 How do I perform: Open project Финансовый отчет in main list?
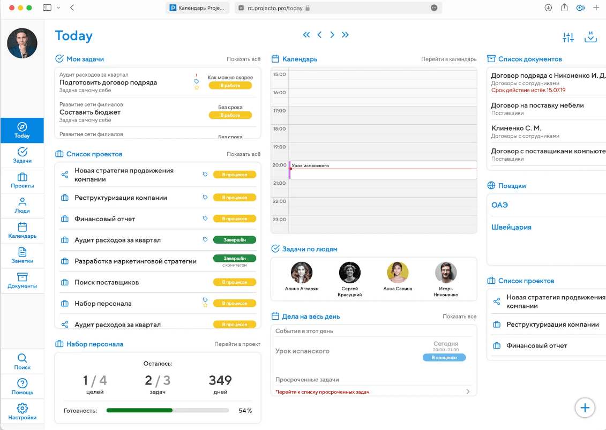point(104,219)
